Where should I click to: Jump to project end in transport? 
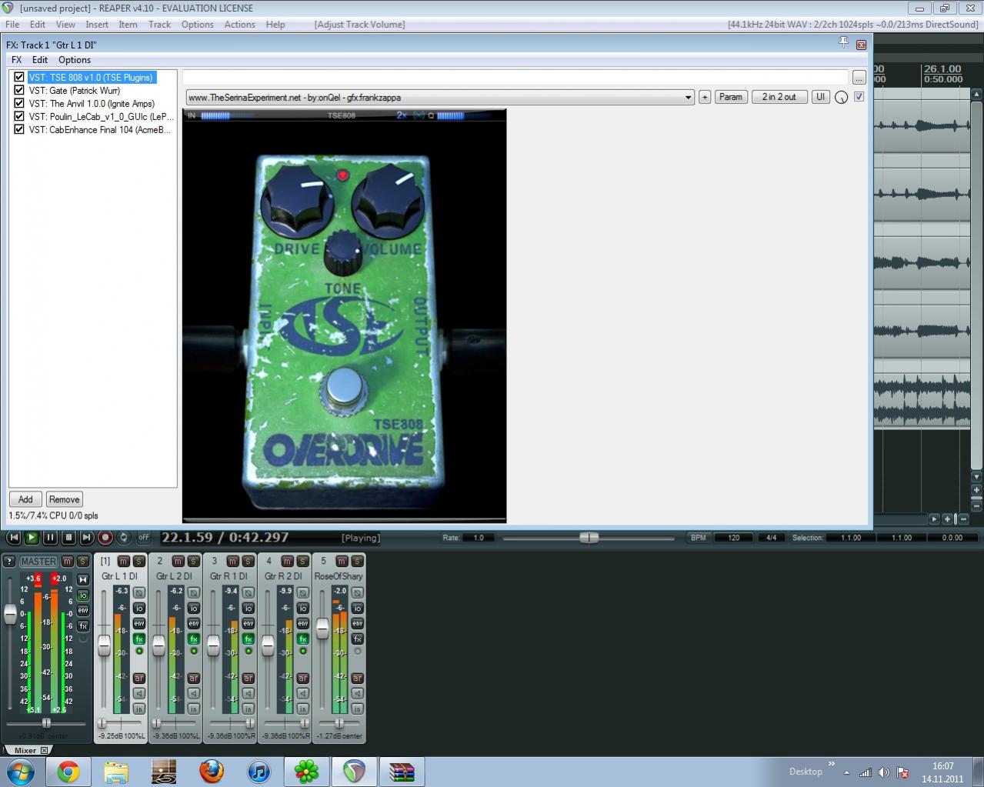[87, 538]
